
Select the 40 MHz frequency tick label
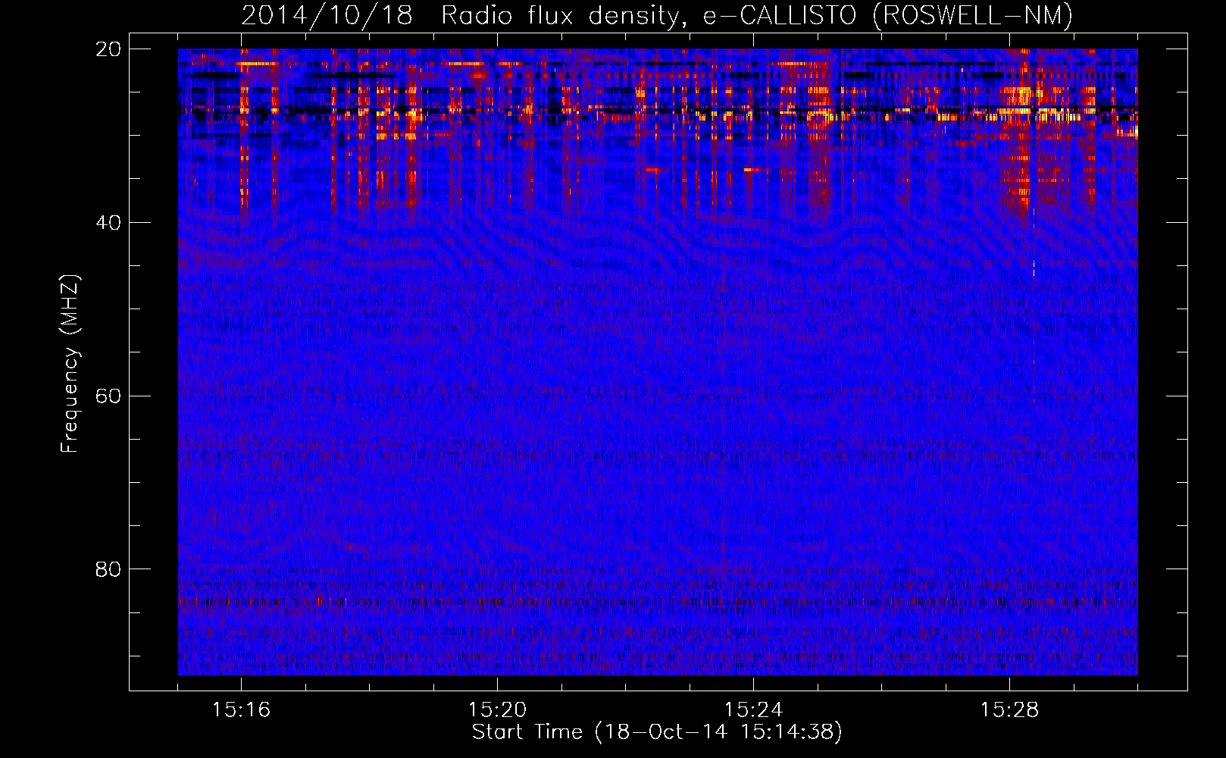[108, 223]
